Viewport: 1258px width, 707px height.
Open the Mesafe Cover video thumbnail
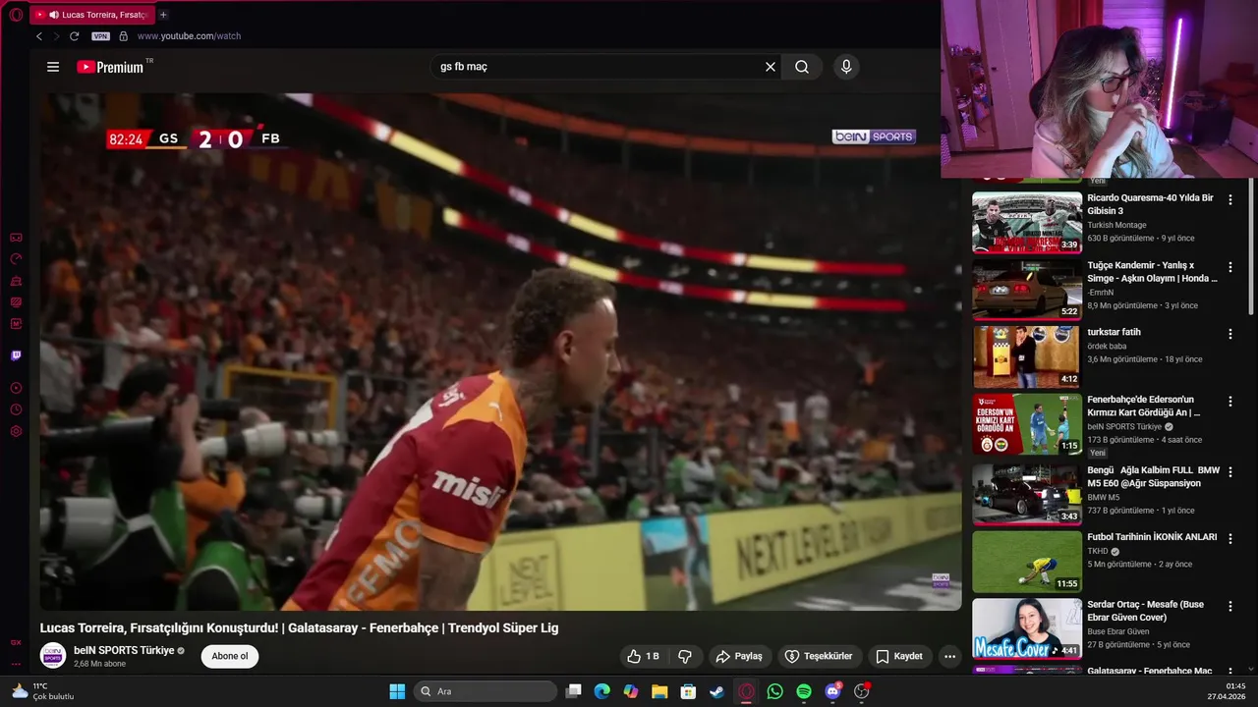coord(1027,628)
